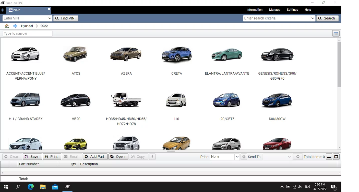The height and width of the screenshot is (192, 359).
Task: Maximize the order panel with the square toggle
Action: pyautogui.click(x=336, y=157)
